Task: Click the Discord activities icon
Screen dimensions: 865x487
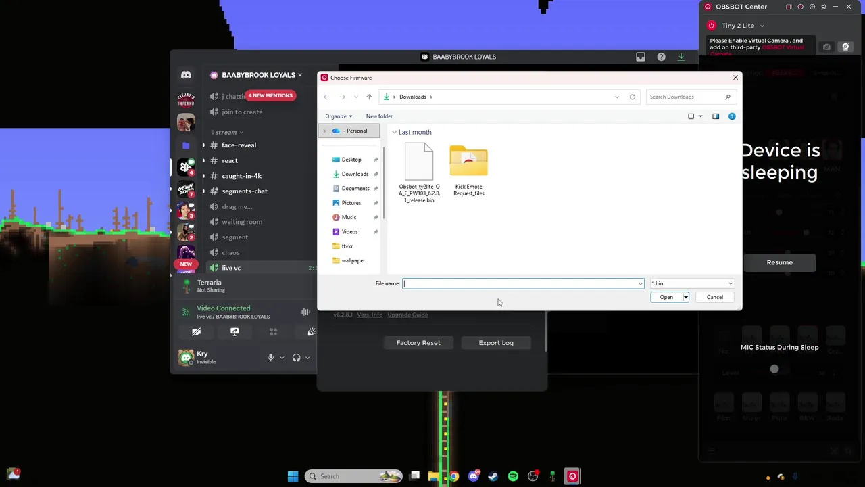Action: point(273,332)
